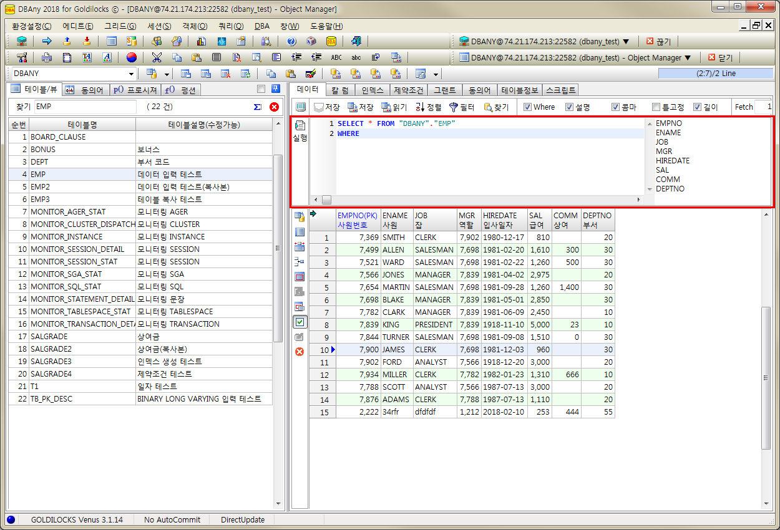Click the EMPNO(PK) column header
This screenshot has height=530, width=780.
point(358,219)
